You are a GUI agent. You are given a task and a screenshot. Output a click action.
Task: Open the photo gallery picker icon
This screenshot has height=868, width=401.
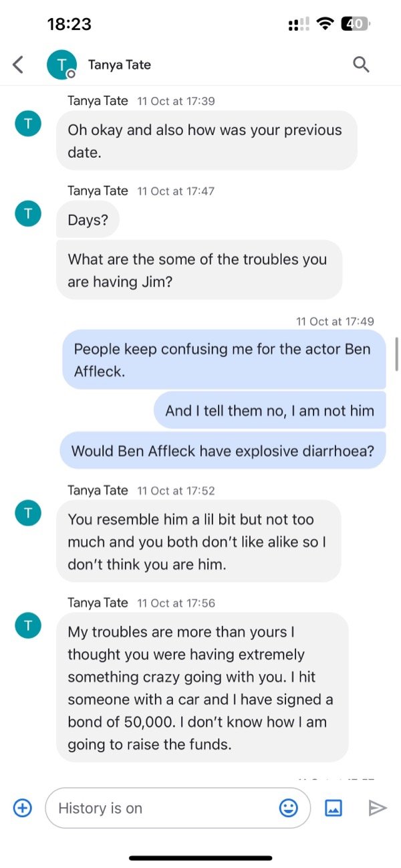pos(333,808)
